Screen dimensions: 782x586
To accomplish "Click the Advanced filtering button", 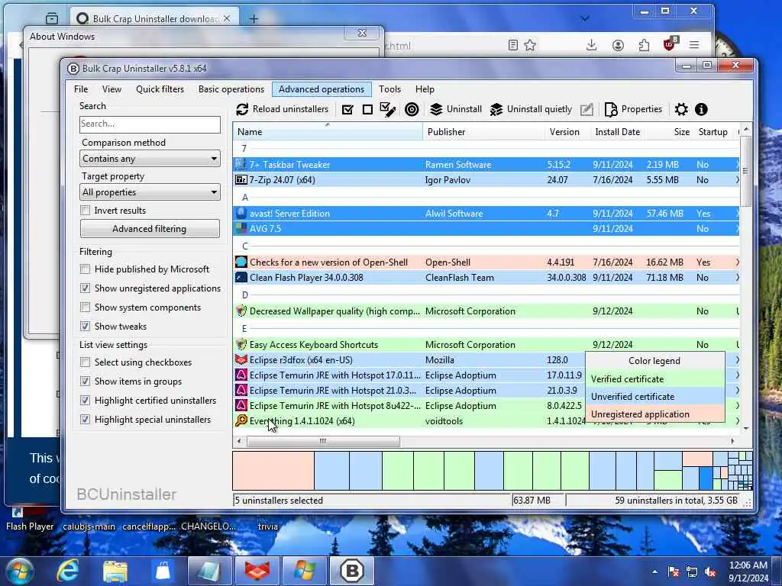I will coord(150,229).
